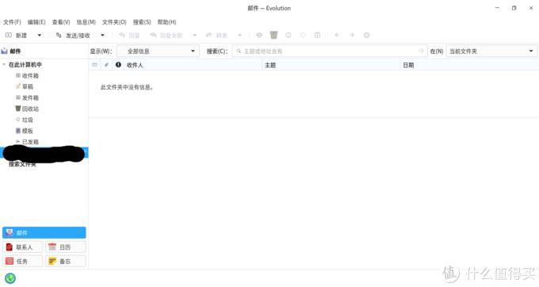Image resolution: width=539 pixels, height=287 pixels.
Task: Open the 全部信息 show filter combo box
Action: (x=158, y=52)
